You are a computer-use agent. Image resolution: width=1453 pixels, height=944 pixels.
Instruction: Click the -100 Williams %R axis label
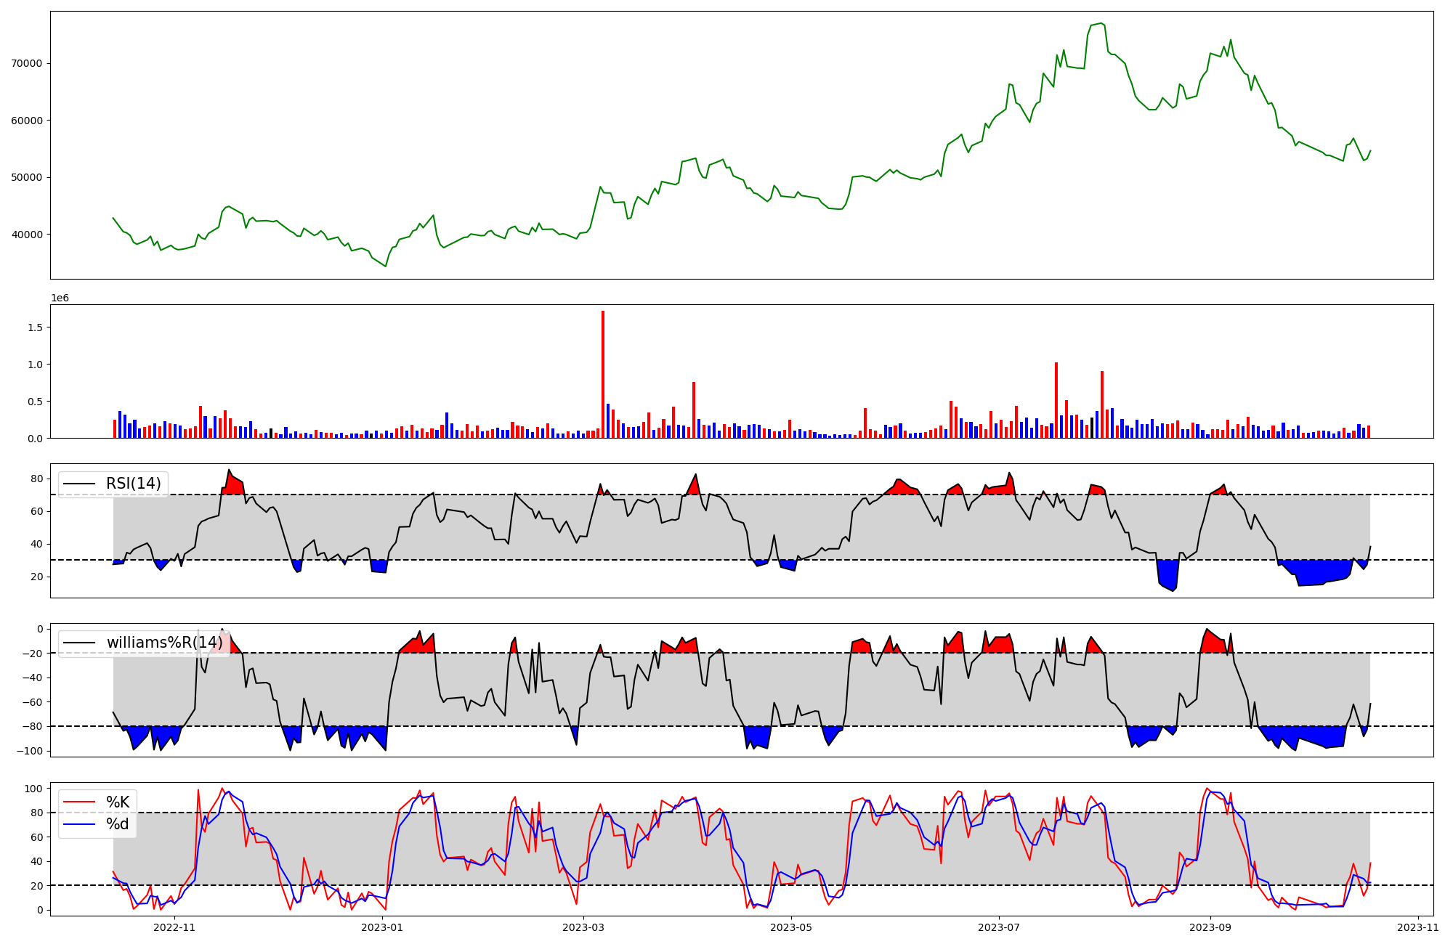tap(31, 751)
